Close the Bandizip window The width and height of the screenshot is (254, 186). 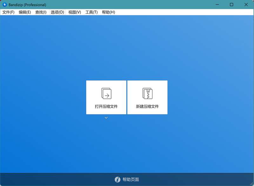(x=246, y=5)
